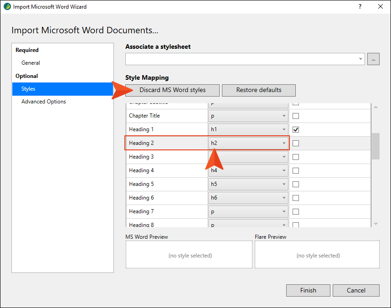Open Heading 5 style mapping dropdown
This screenshot has height=308, width=391.
pos(248,185)
